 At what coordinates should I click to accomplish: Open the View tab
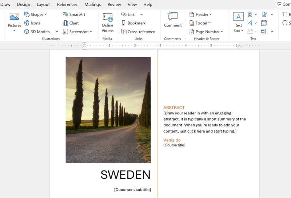pos(132,4)
